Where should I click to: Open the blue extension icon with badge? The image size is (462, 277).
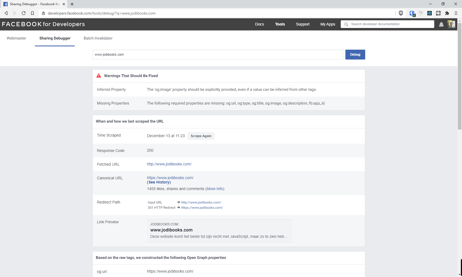click(412, 13)
